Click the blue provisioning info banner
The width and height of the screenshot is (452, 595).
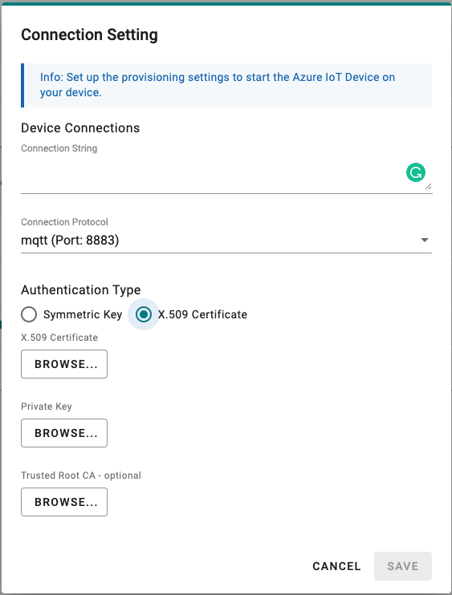[226, 85]
